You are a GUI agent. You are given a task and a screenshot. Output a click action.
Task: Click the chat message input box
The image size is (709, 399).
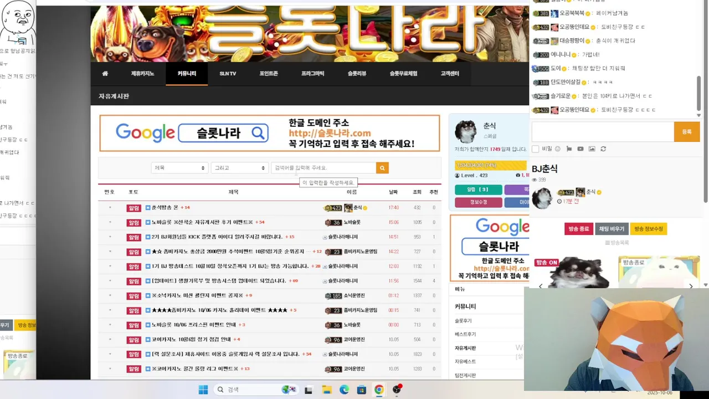[x=603, y=132]
